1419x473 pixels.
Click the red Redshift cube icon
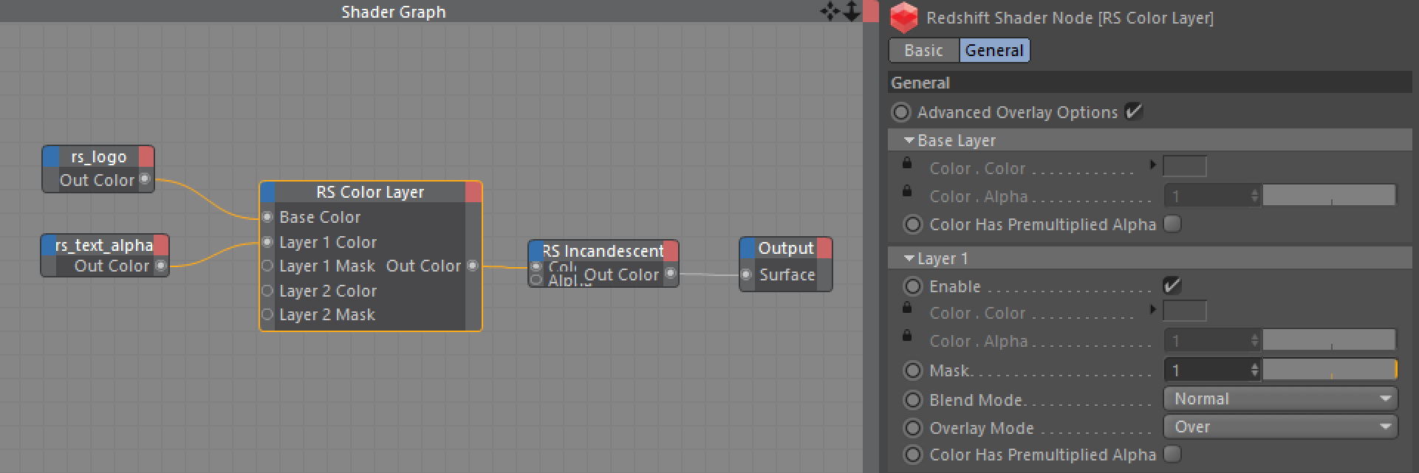coord(903,18)
